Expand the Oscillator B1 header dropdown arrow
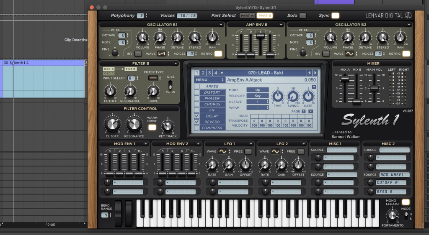The image size is (429, 235). click(221, 25)
